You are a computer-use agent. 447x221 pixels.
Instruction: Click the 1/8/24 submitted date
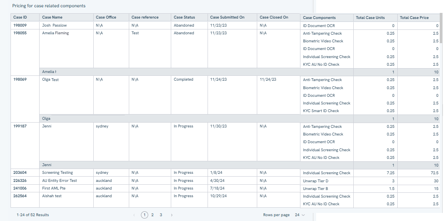[x=217, y=173]
